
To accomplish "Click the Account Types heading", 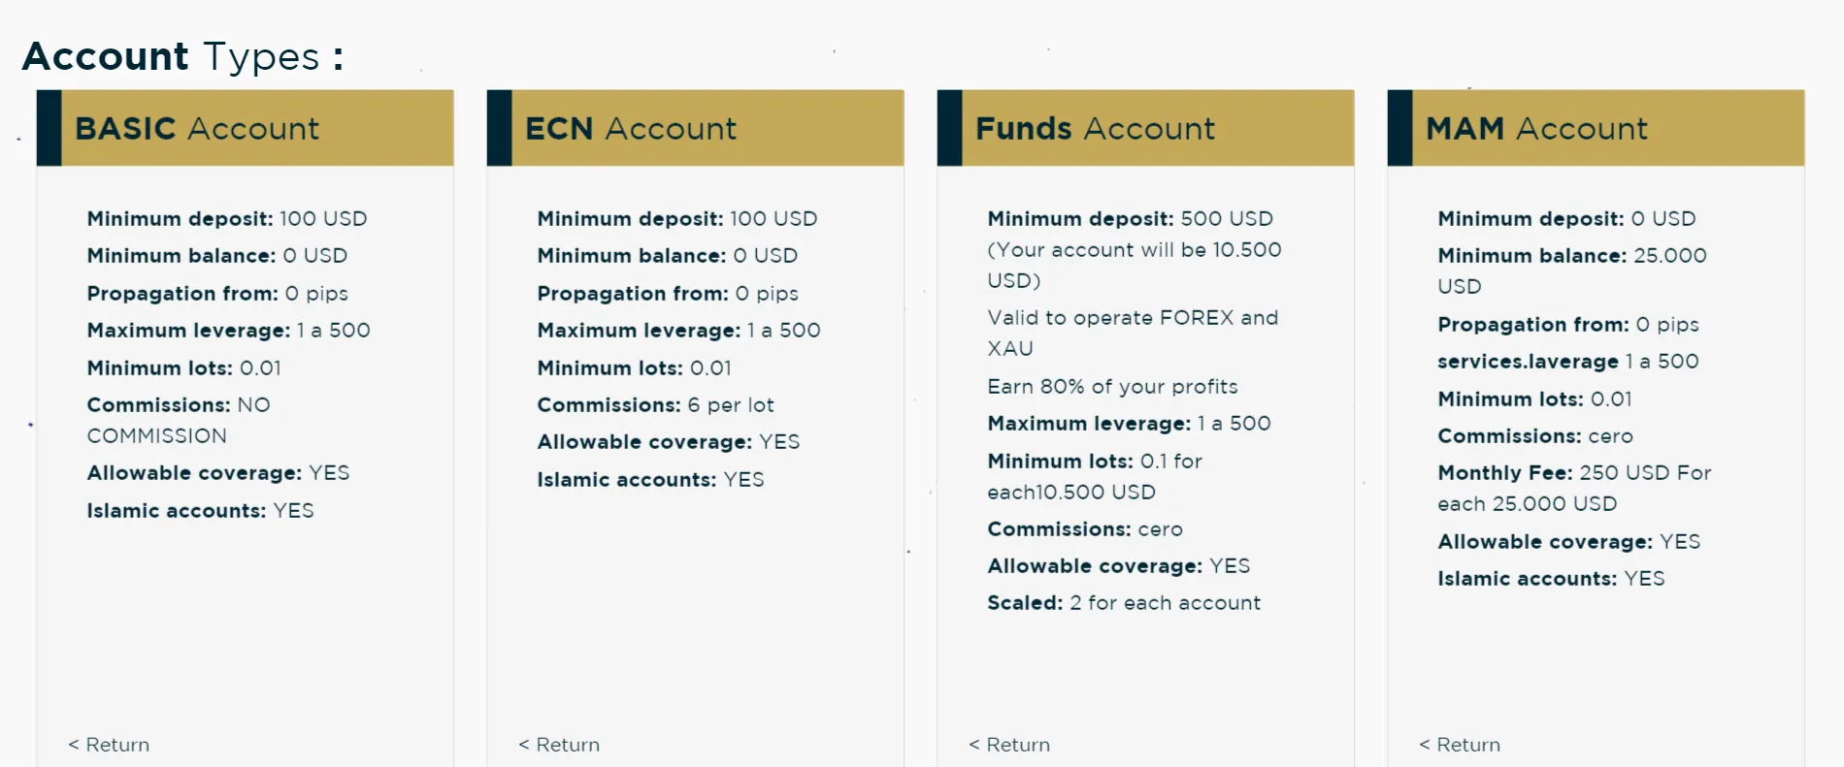I will [182, 56].
